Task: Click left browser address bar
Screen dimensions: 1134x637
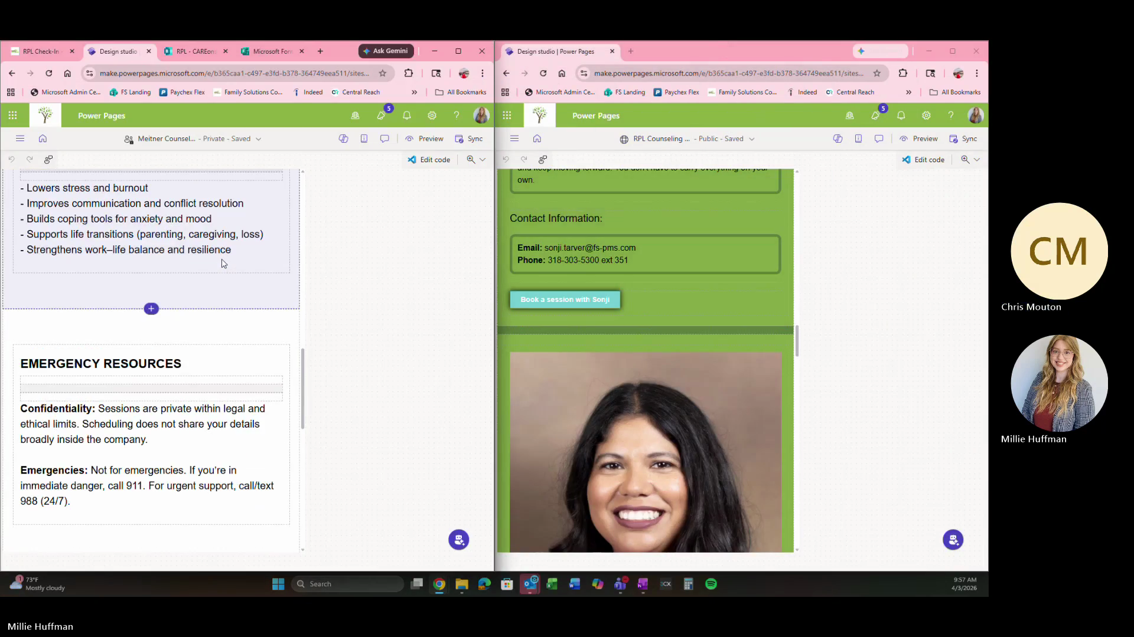Action: coord(234,73)
